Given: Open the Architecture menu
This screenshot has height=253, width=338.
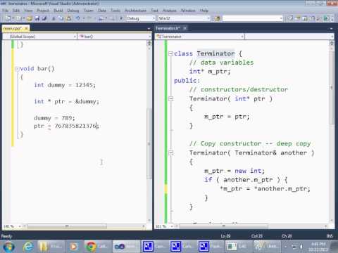Looking at the screenshot, I should pos(135,11).
